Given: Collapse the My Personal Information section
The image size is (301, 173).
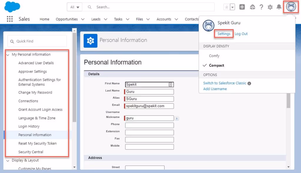Looking at the screenshot, I should point(8,55).
